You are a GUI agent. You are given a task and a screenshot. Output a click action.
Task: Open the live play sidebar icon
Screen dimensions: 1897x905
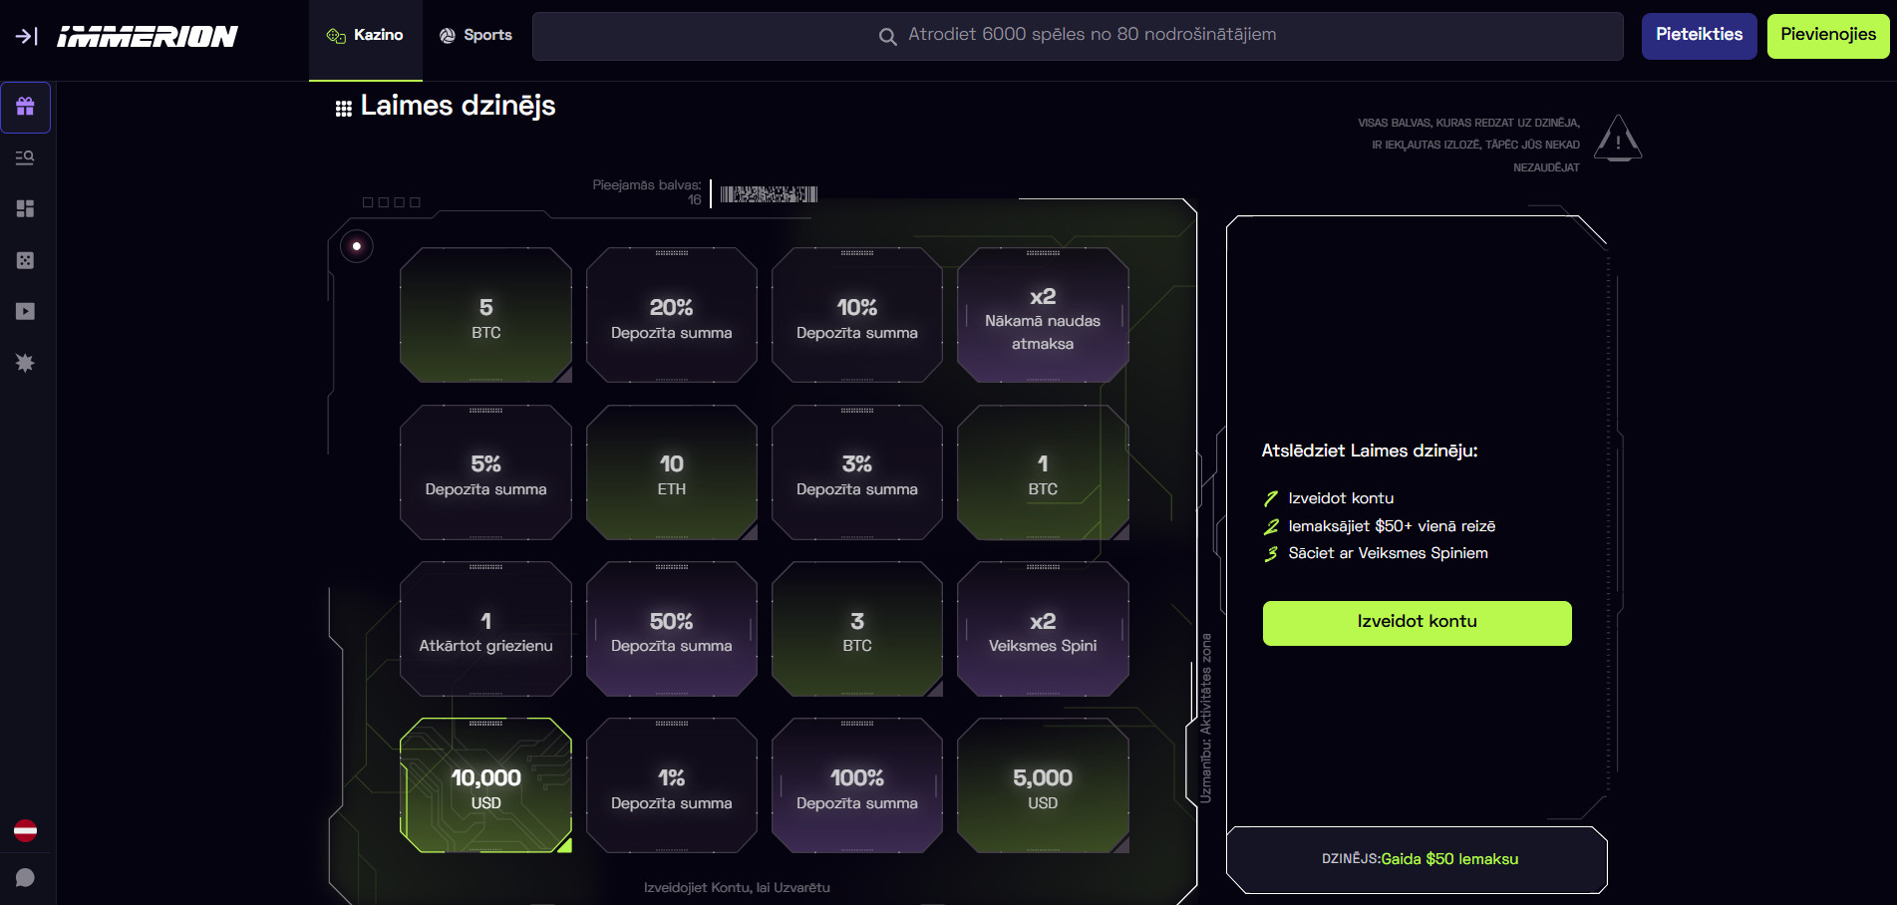click(26, 312)
